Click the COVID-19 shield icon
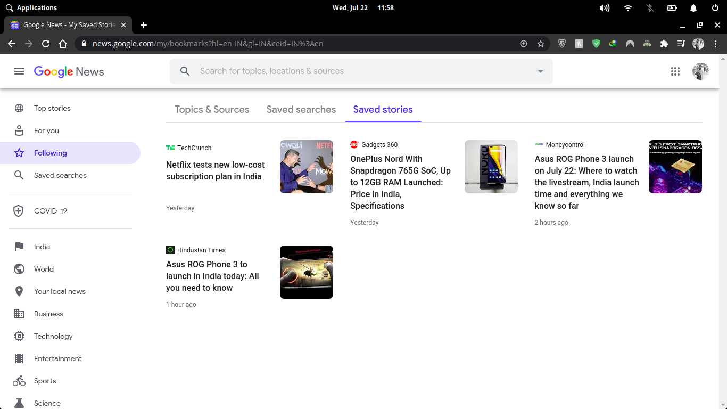This screenshot has height=409, width=727. (x=19, y=211)
